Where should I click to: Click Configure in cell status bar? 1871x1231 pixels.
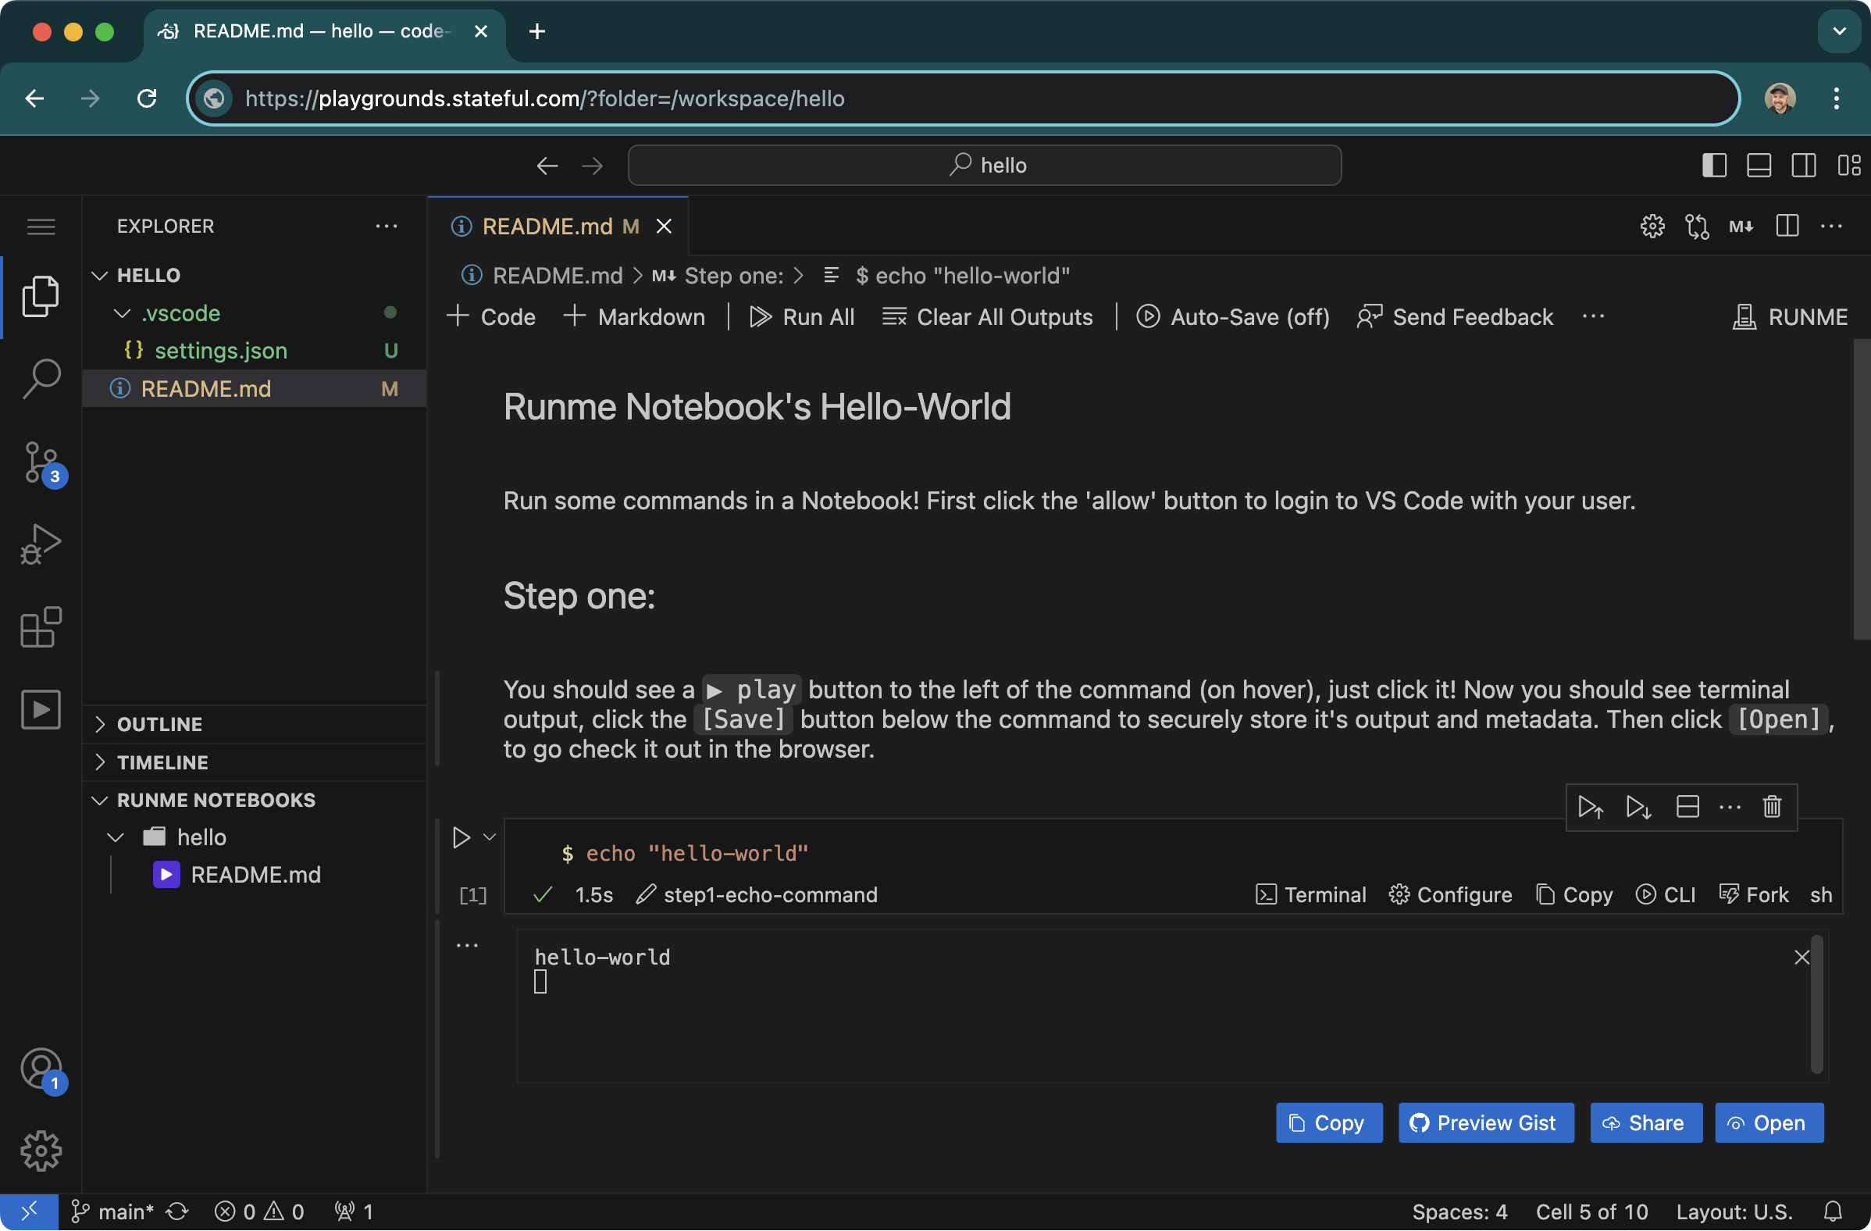[1450, 895]
